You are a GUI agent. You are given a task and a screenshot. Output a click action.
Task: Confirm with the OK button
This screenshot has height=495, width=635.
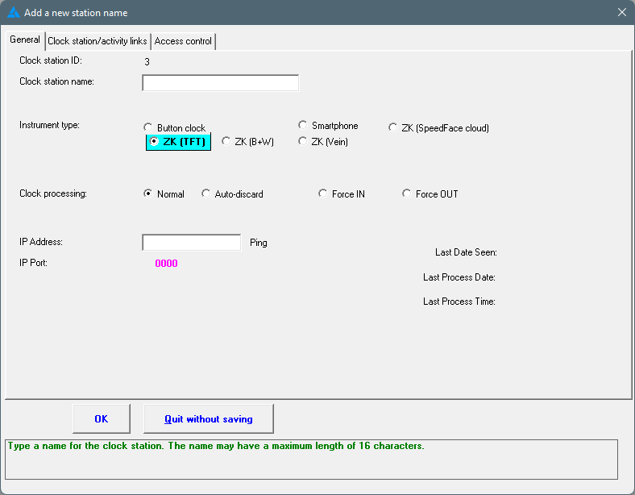click(x=102, y=419)
